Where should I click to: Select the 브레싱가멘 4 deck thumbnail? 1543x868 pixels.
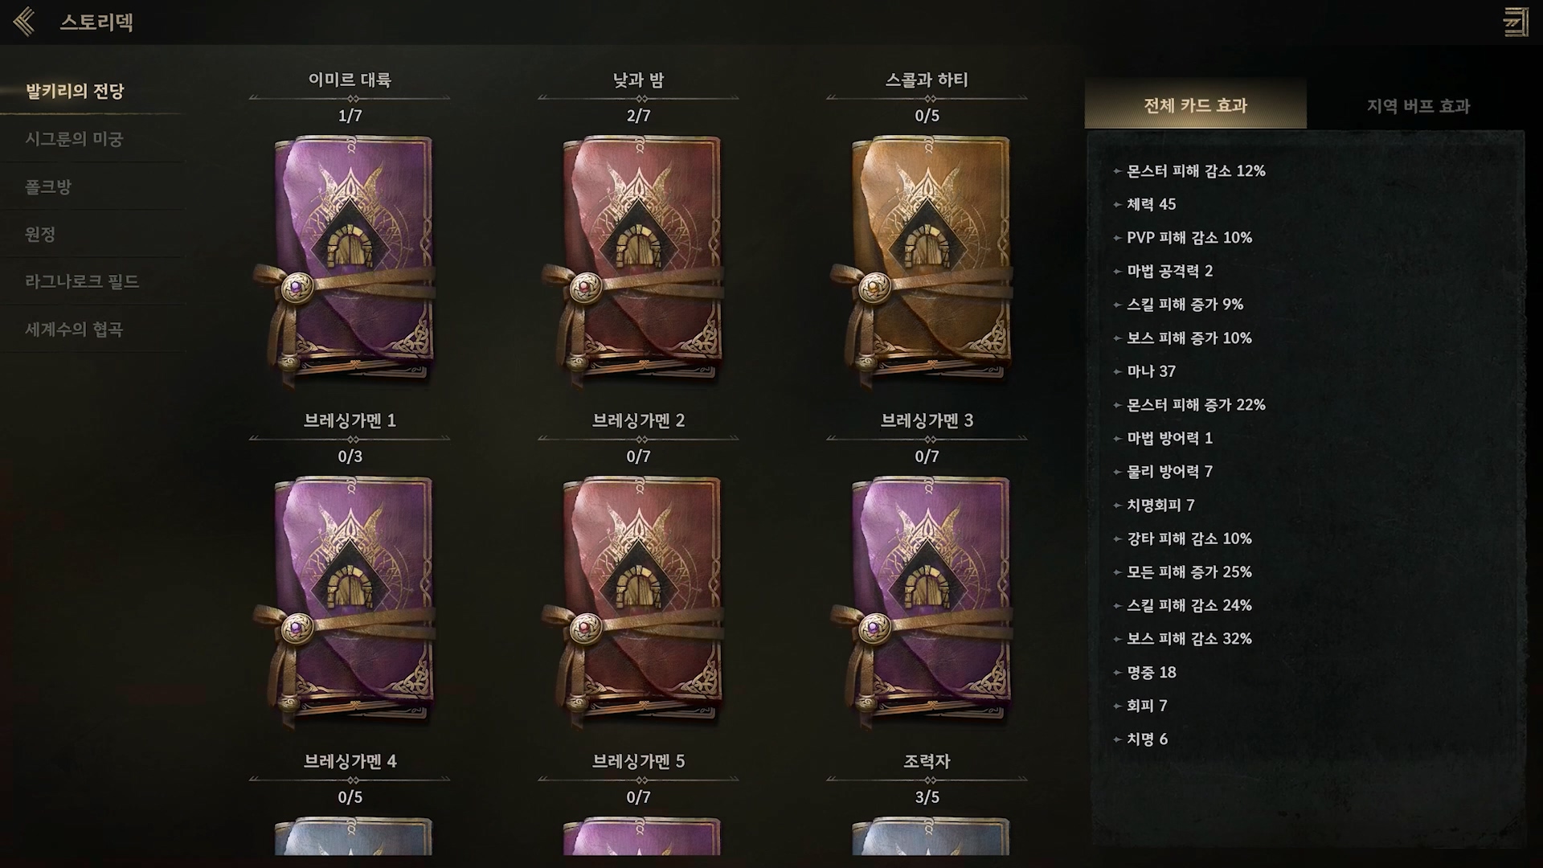click(x=353, y=836)
